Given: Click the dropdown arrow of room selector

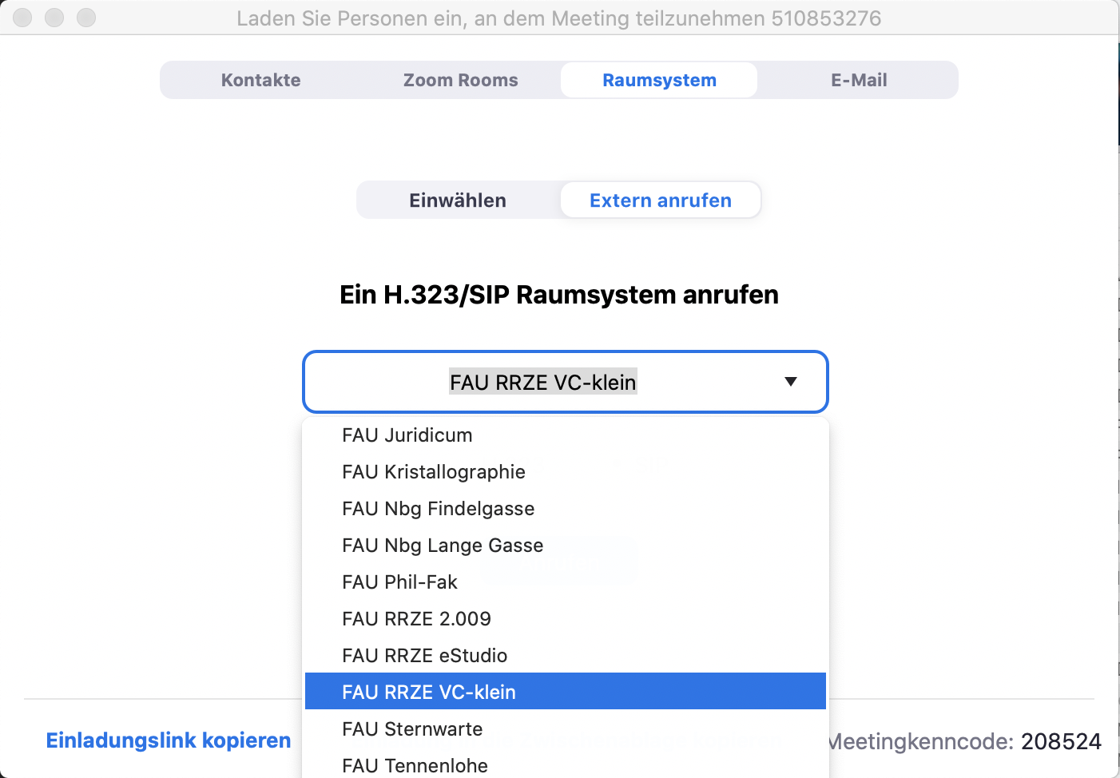Looking at the screenshot, I should pyautogui.click(x=790, y=382).
